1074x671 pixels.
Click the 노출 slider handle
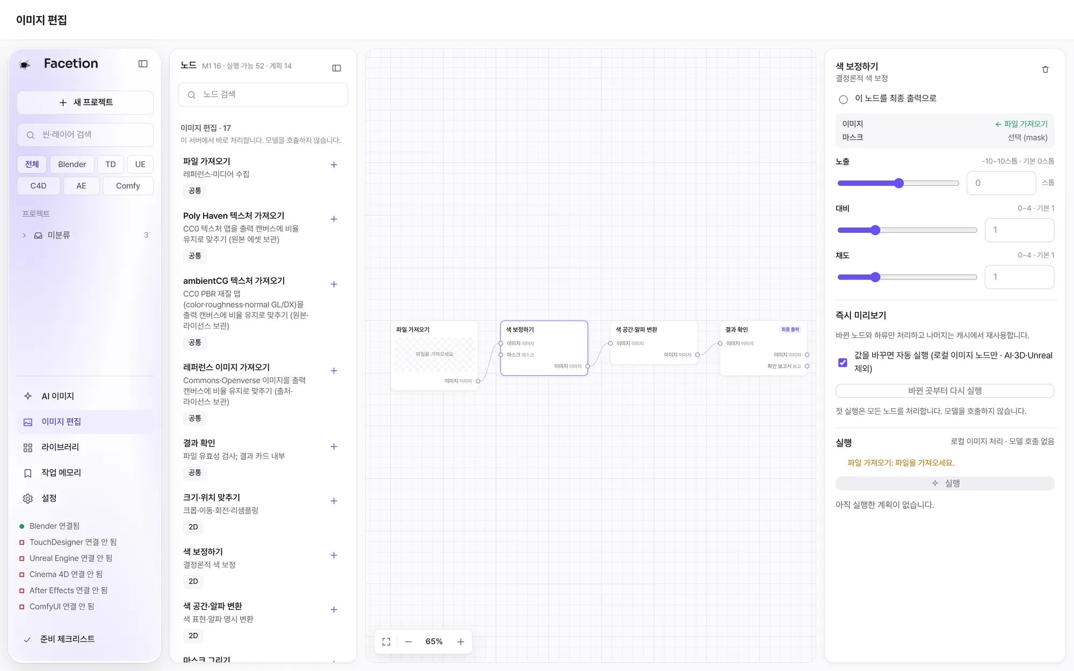(899, 183)
